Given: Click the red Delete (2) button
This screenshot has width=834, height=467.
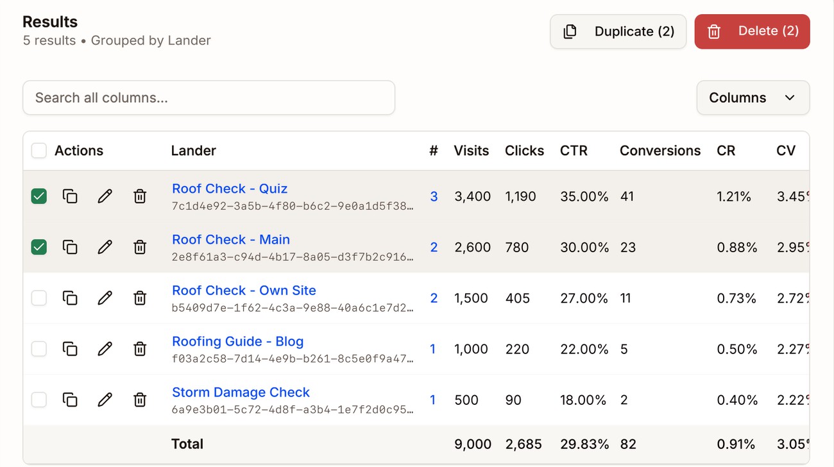Looking at the screenshot, I should point(752,31).
